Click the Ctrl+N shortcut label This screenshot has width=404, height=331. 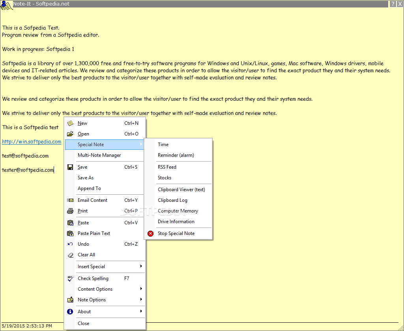click(x=131, y=123)
